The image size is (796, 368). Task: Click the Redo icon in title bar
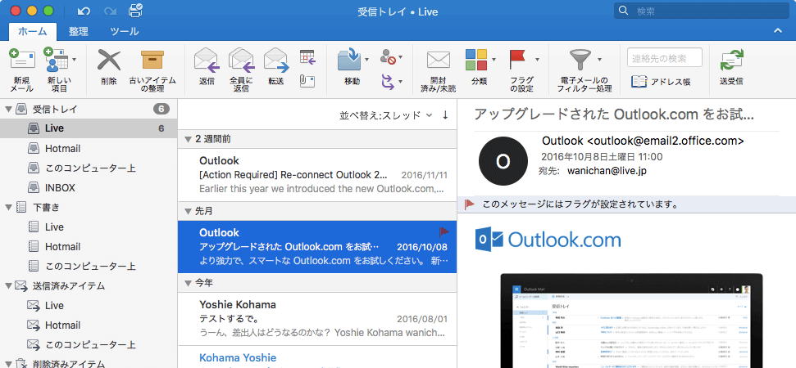(x=110, y=11)
